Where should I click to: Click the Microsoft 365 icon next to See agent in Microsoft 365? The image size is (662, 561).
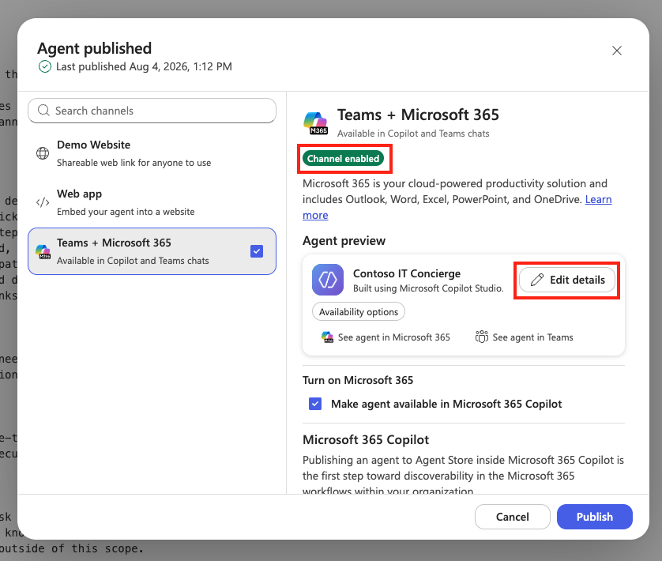point(327,337)
